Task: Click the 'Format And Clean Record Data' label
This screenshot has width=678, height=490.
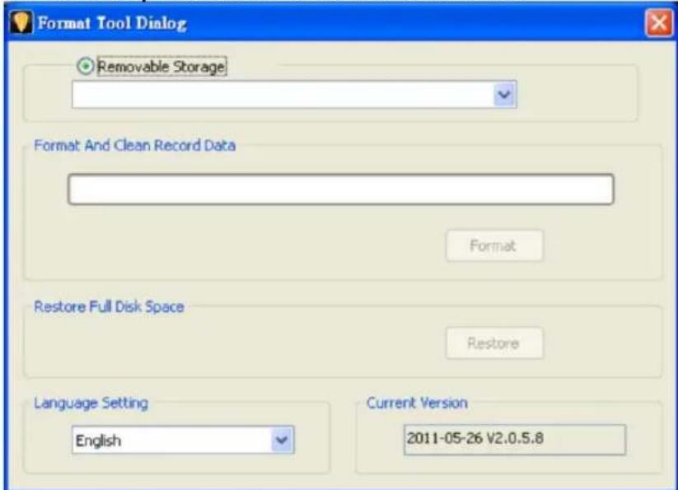Action: click(135, 145)
